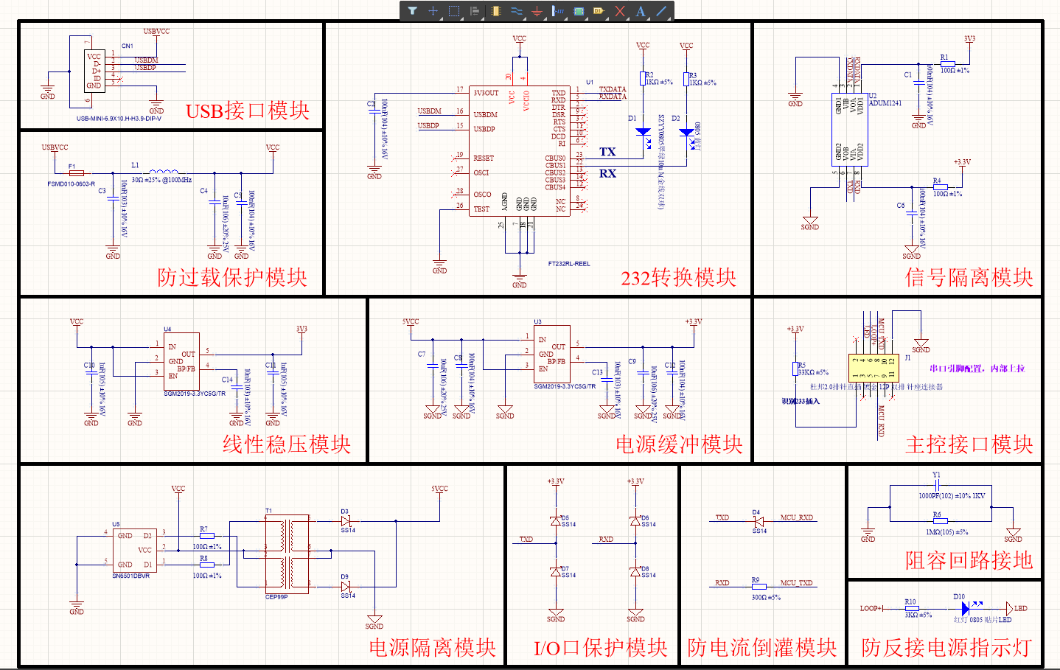
Task: Click the place net label tool icon
Action: (x=558, y=11)
